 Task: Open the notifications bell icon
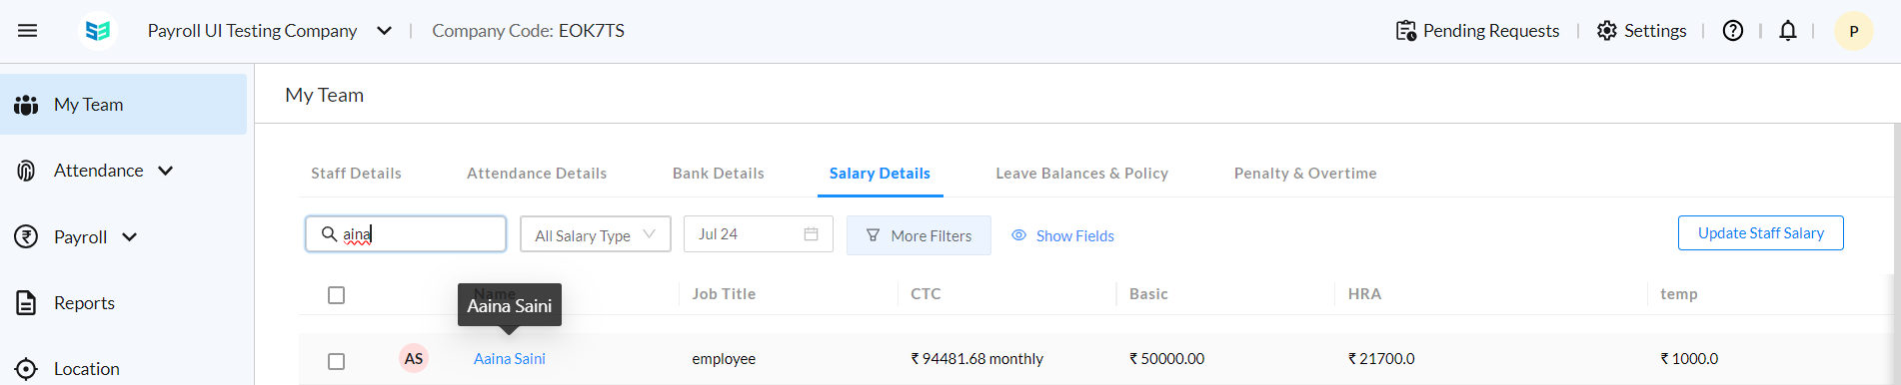[x=1788, y=31]
